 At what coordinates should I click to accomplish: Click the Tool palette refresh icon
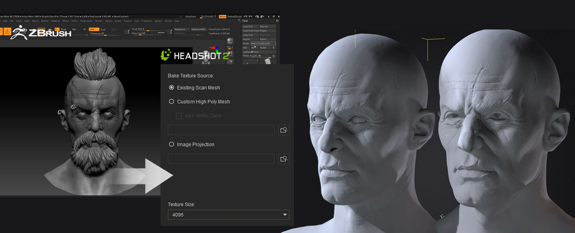(277, 21)
